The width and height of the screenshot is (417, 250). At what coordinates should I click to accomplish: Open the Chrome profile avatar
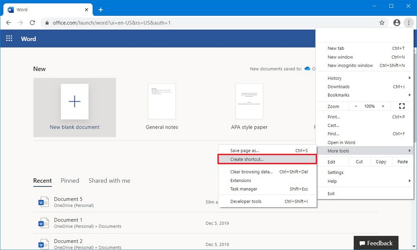(397, 23)
